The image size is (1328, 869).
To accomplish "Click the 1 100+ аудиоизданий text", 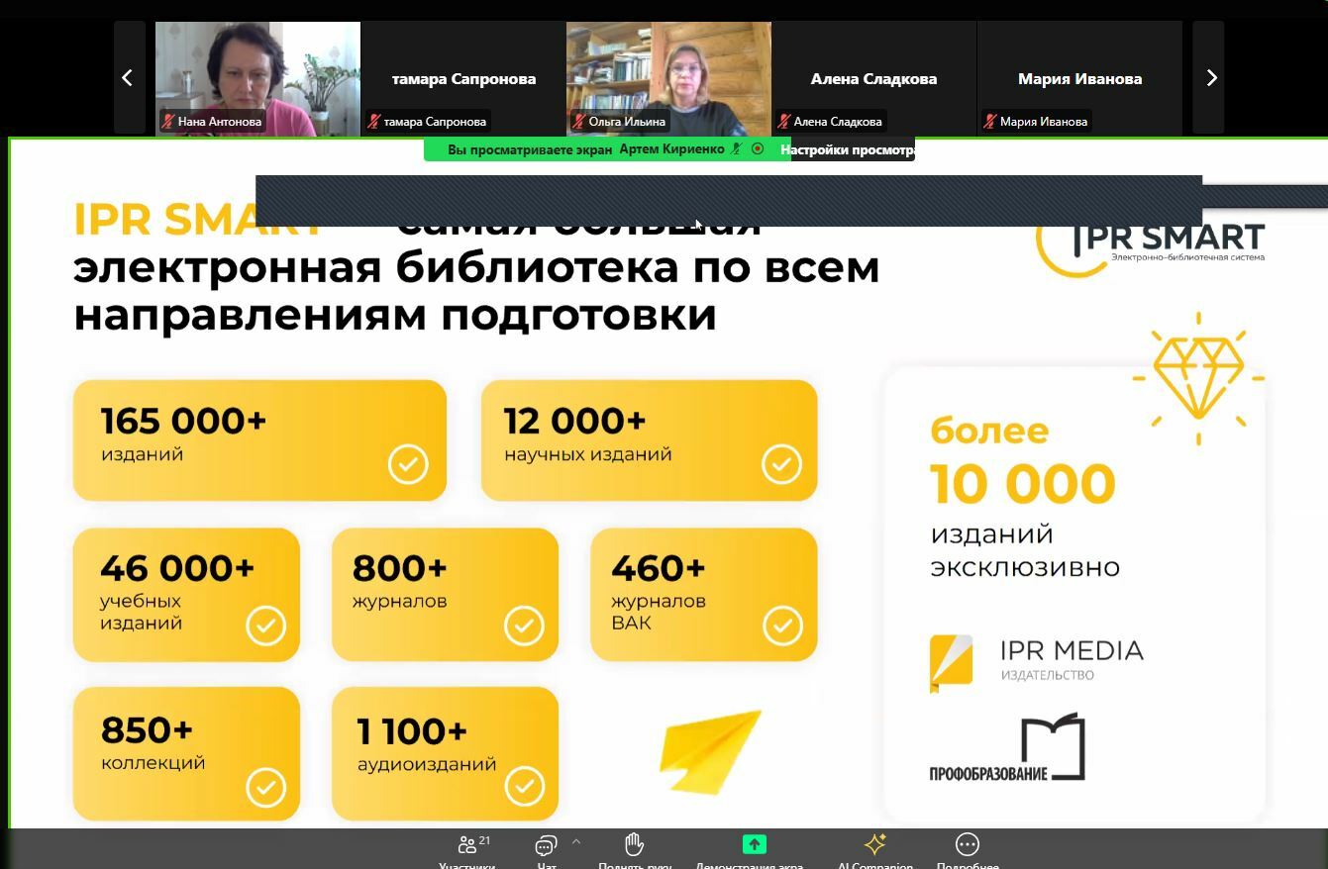I will 427,743.
